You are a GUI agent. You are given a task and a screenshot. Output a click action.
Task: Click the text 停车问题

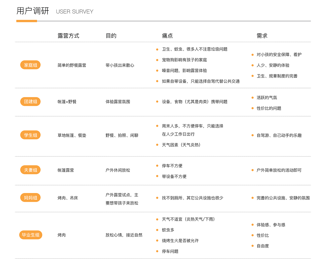pyautogui.click(x=170, y=251)
